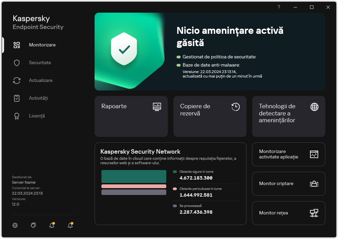Open the Monitor rețea panel
The image size is (338, 239).
coord(288,213)
